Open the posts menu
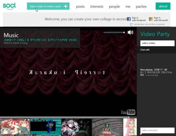 (80, 7)
